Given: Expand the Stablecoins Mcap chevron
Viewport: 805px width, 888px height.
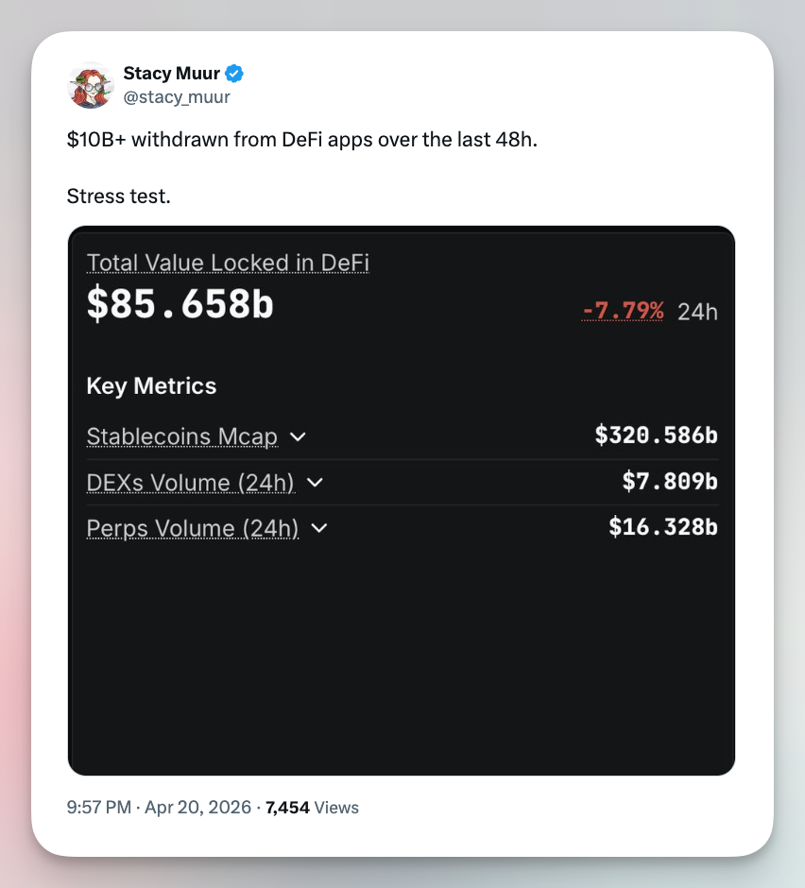Looking at the screenshot, I should click(298, 437).
